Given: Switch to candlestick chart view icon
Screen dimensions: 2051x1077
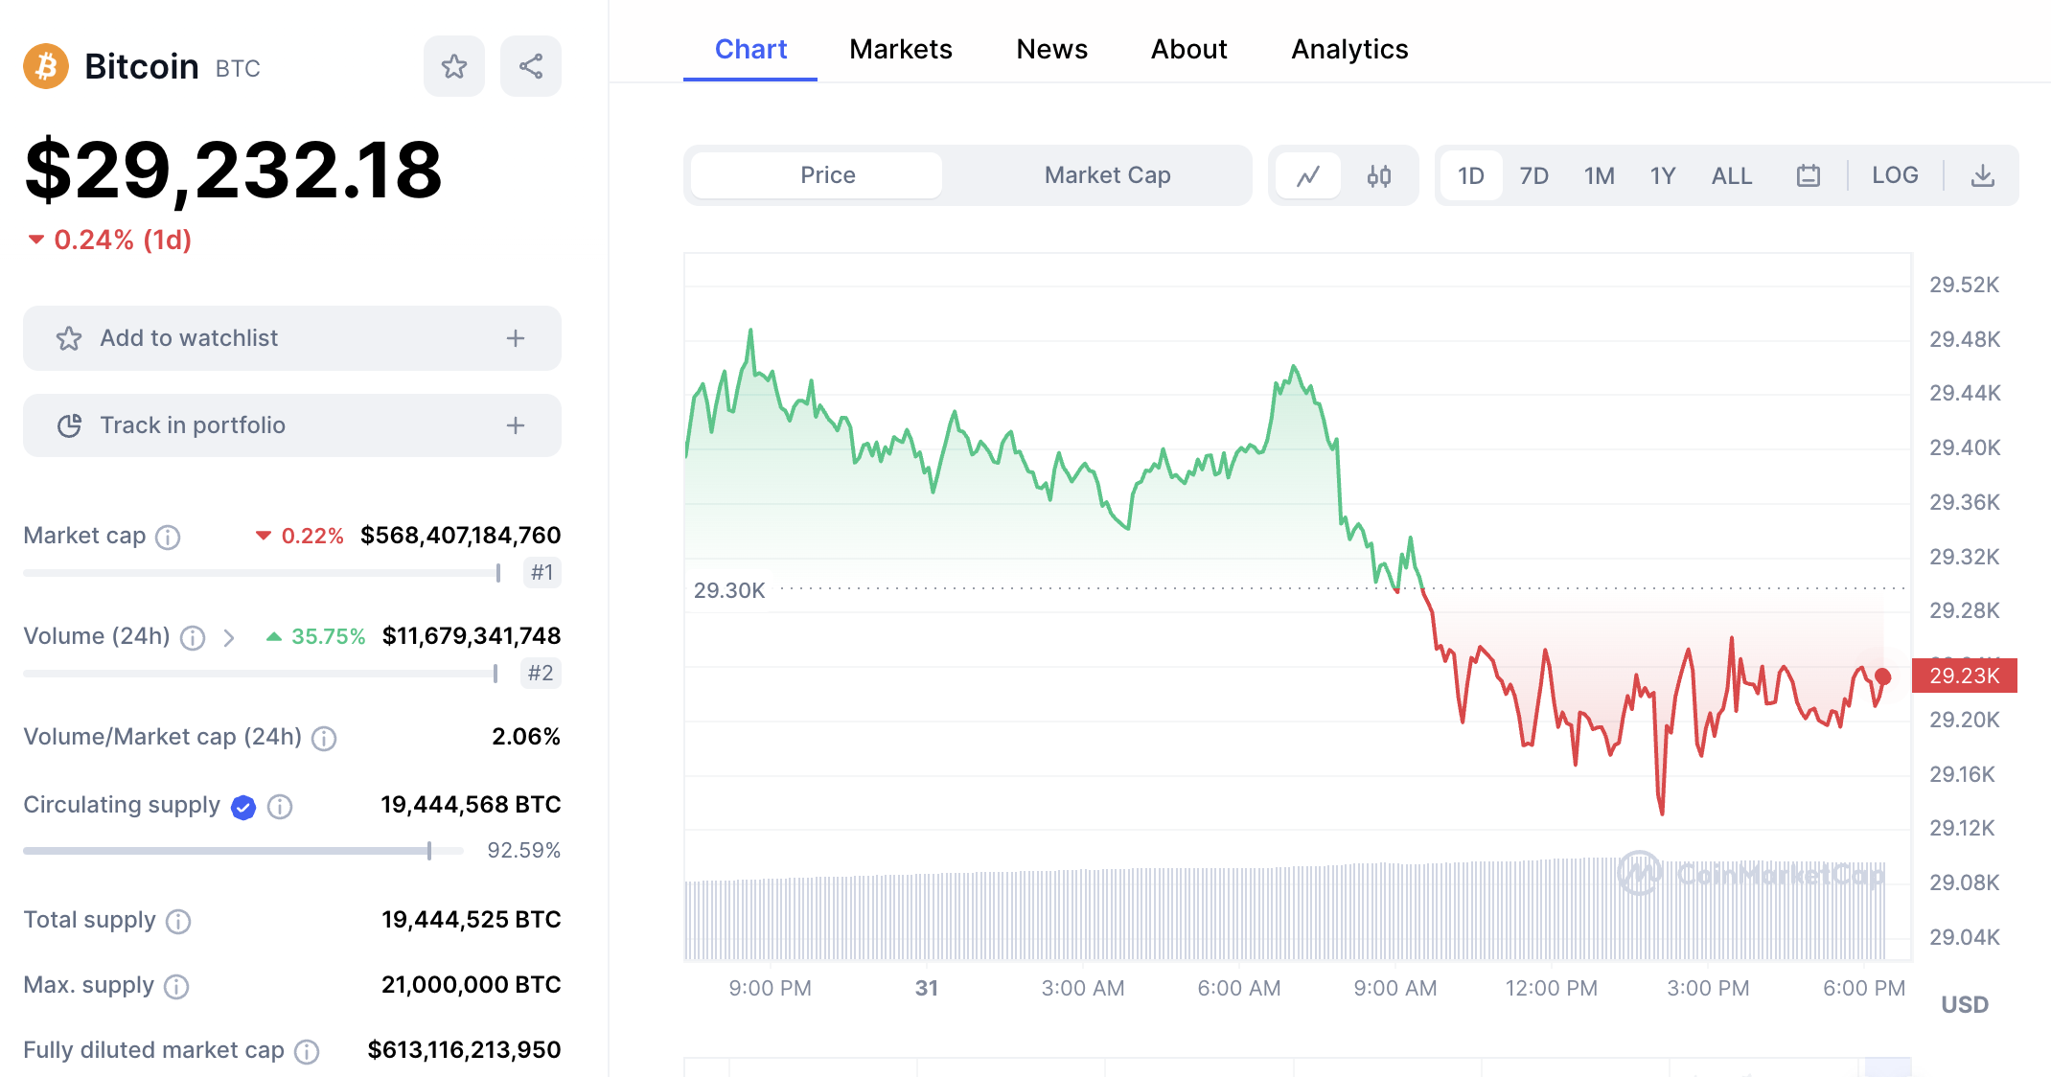Looking at the screenshot, I should 1379,176.
